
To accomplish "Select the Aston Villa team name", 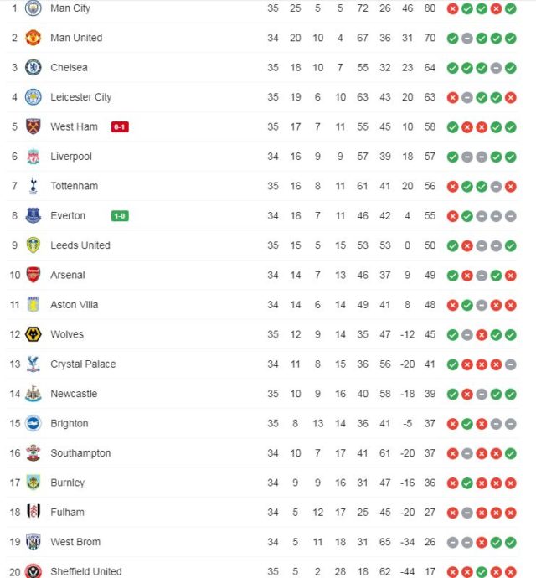I will pyautogui.click(x=74, y=305).
